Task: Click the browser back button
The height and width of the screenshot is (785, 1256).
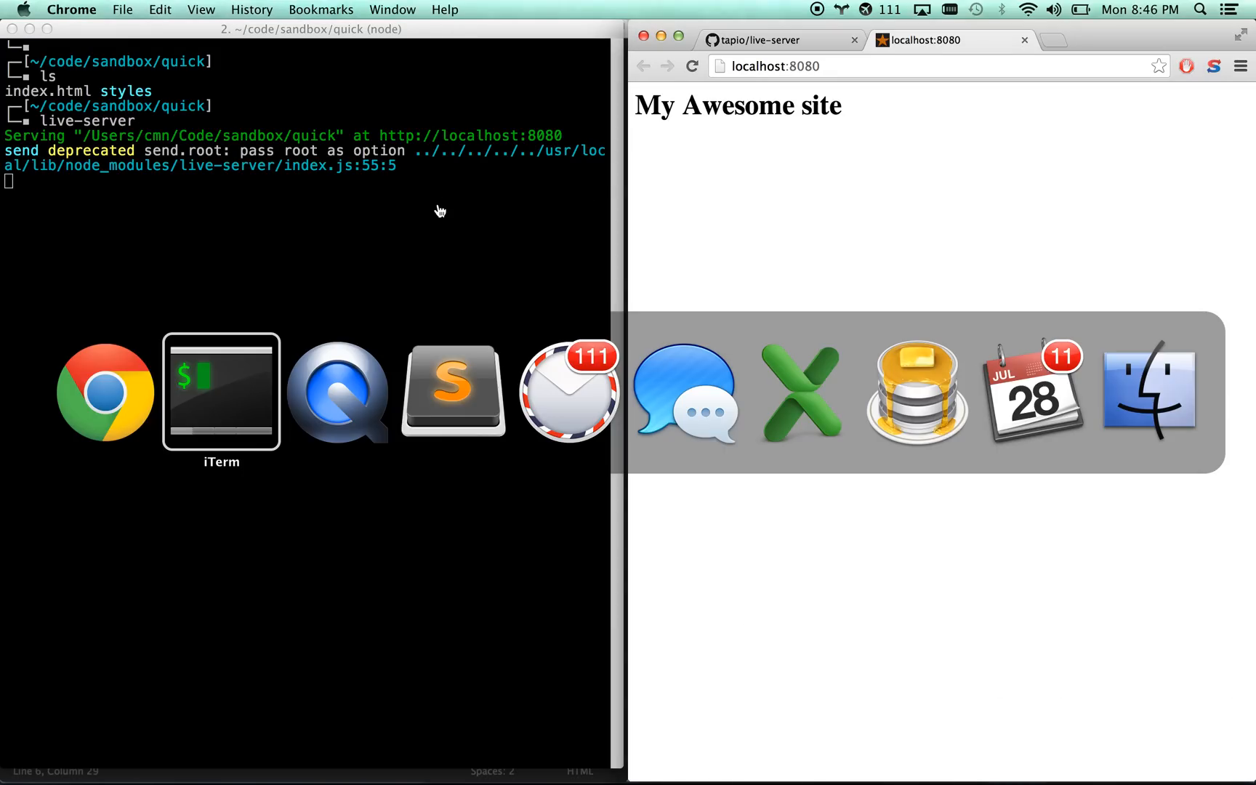Action: 643,65
